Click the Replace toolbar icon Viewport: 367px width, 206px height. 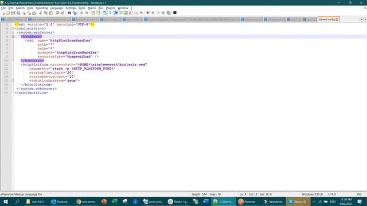[75, 13]
